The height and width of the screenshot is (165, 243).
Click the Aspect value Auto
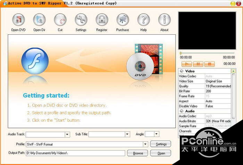[218, 101]
